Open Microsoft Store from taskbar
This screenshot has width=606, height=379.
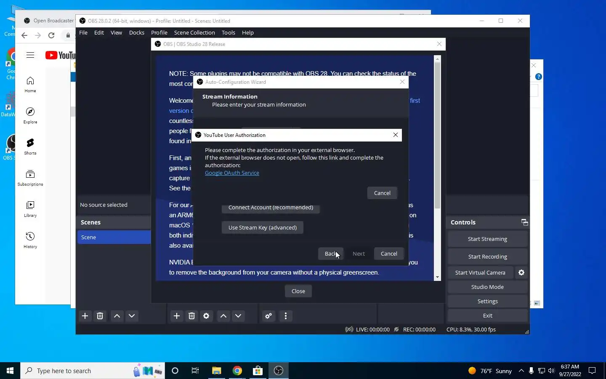pos(258,371)
